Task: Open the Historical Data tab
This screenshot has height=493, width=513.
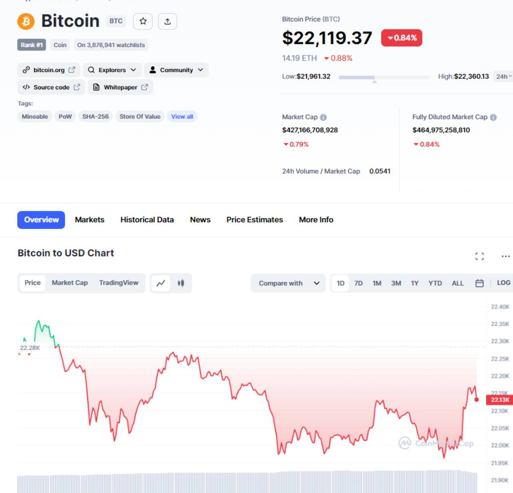Action: (147, 220)
